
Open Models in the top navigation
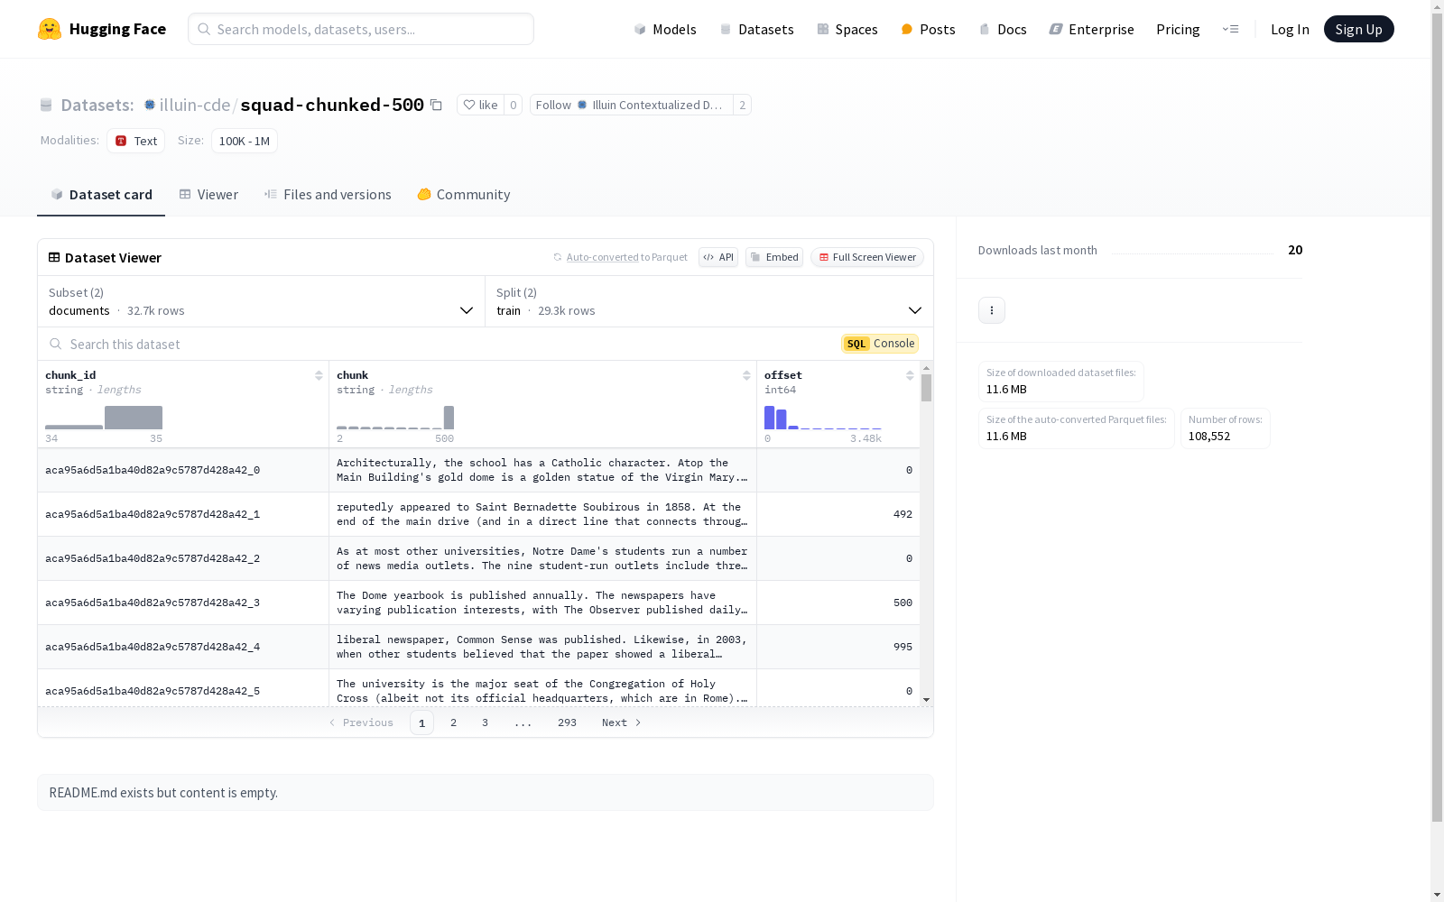pos(665,29)
